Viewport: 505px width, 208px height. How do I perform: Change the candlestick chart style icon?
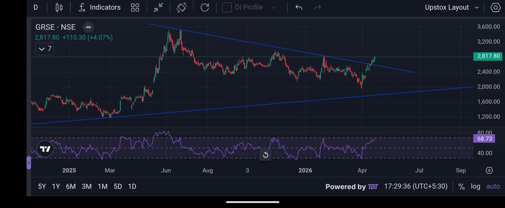click(x=59, y=8)
